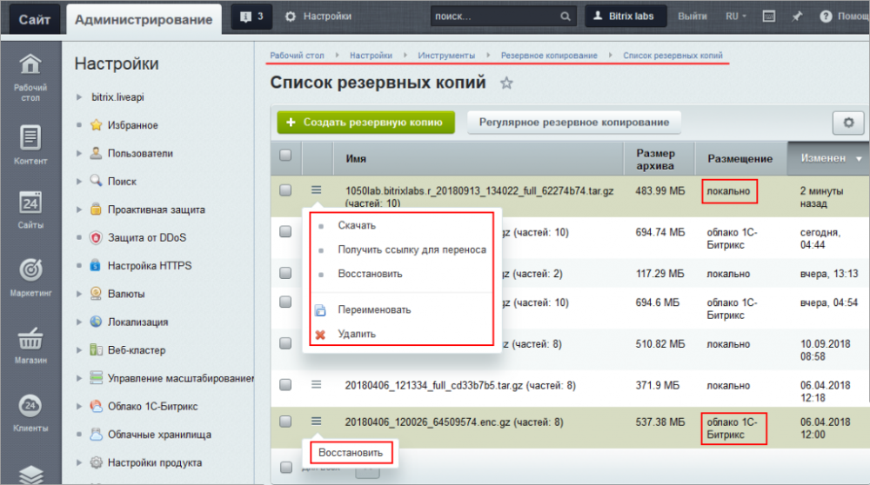This screenshot has height=485, width=870.
Task: Open the RU language dropdown
Action: (x=737, y=17)
